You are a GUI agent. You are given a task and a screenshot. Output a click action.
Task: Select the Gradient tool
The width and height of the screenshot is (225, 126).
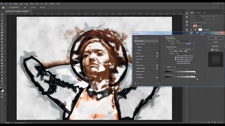click(2, 57)
